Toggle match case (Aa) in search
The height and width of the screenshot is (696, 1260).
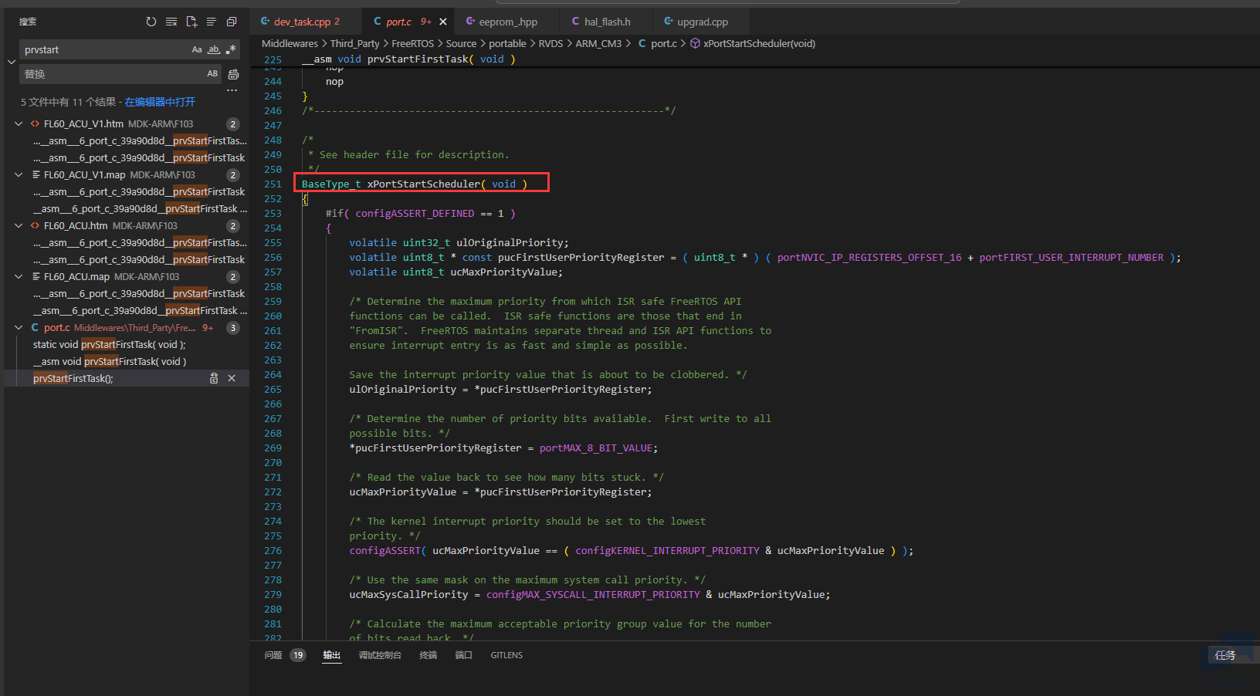pyautogui.click(x=197, y=49)
